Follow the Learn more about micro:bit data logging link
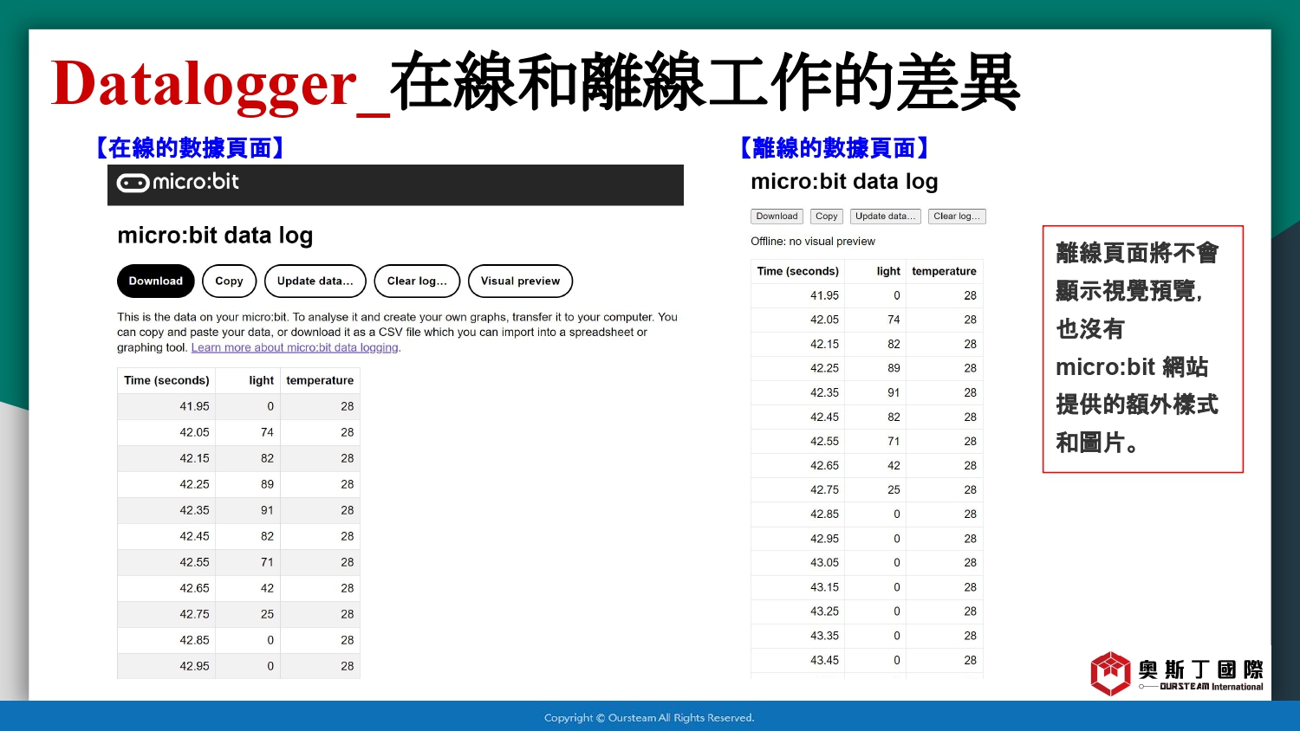This screenshot has height=731, width=1300. pyautogui.click(x=295, y=347)
